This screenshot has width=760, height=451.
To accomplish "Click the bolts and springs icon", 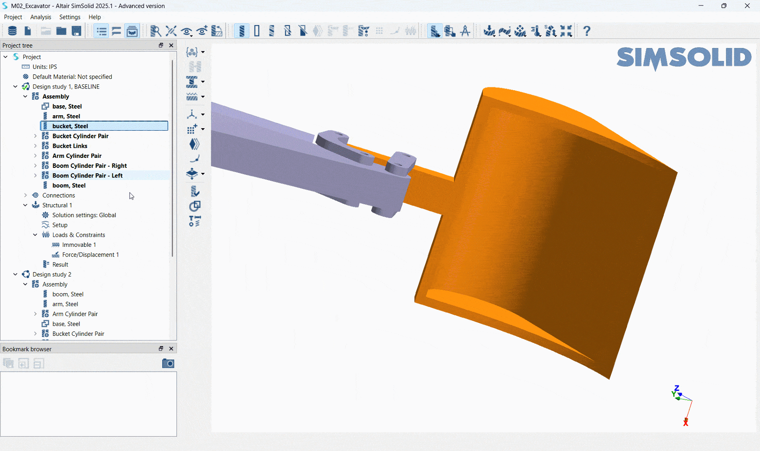I will point(194,221).
